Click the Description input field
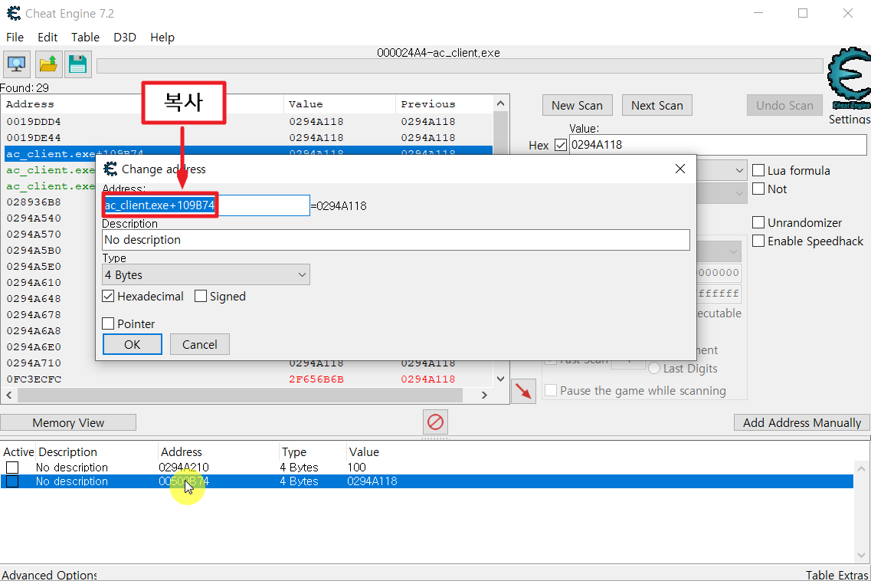The width and height of the screenshot is (871, 581). coord(396,240)
